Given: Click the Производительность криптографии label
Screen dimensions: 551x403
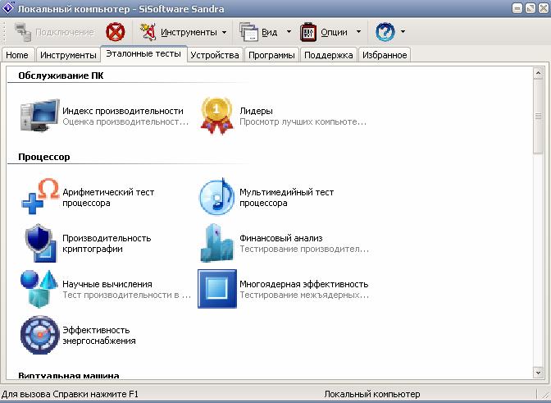Looking at the screenshot, I should coord(107,243).
